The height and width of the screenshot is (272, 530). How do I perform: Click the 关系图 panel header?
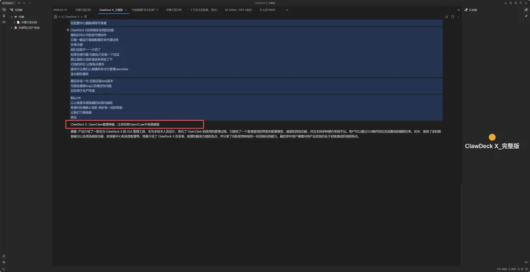tap(471, 10)
